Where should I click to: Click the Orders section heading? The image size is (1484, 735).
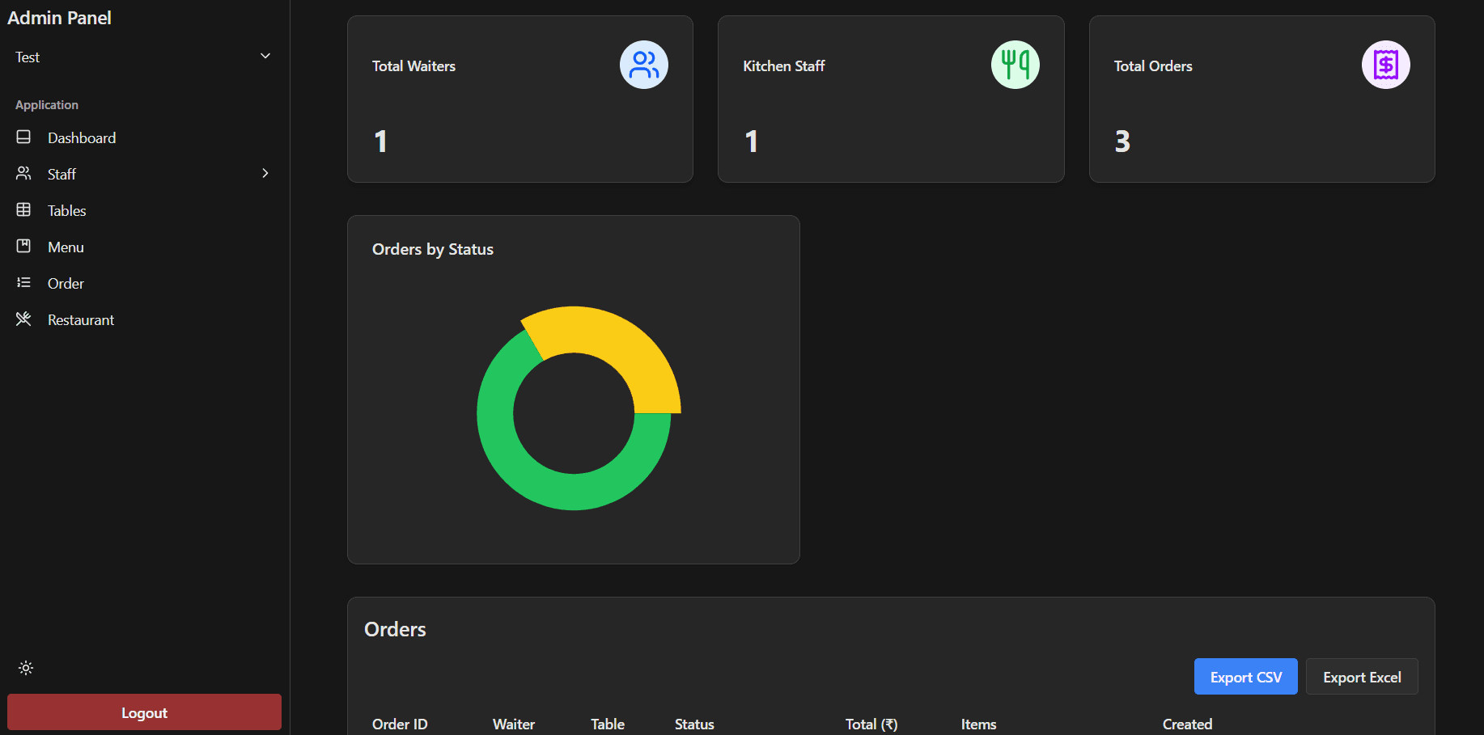(395, 629)
